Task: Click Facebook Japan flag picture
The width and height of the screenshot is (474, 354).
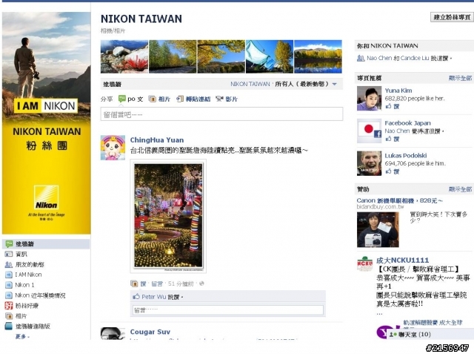Action: pos(369,131)
